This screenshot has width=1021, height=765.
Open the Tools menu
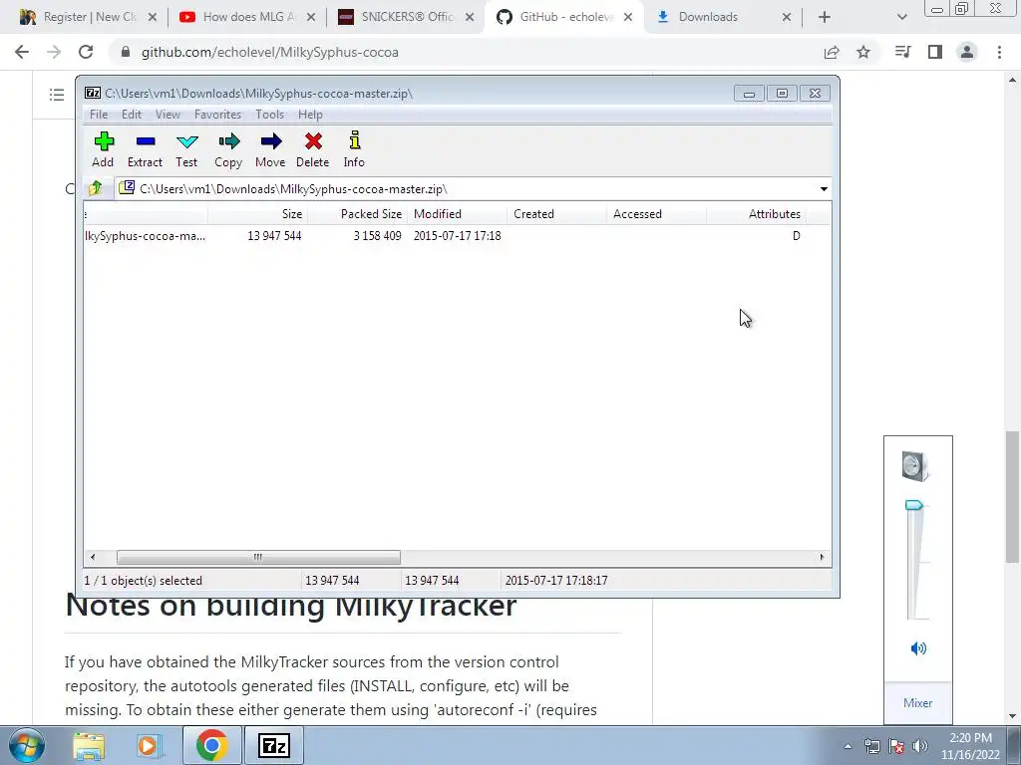point(269,115)
